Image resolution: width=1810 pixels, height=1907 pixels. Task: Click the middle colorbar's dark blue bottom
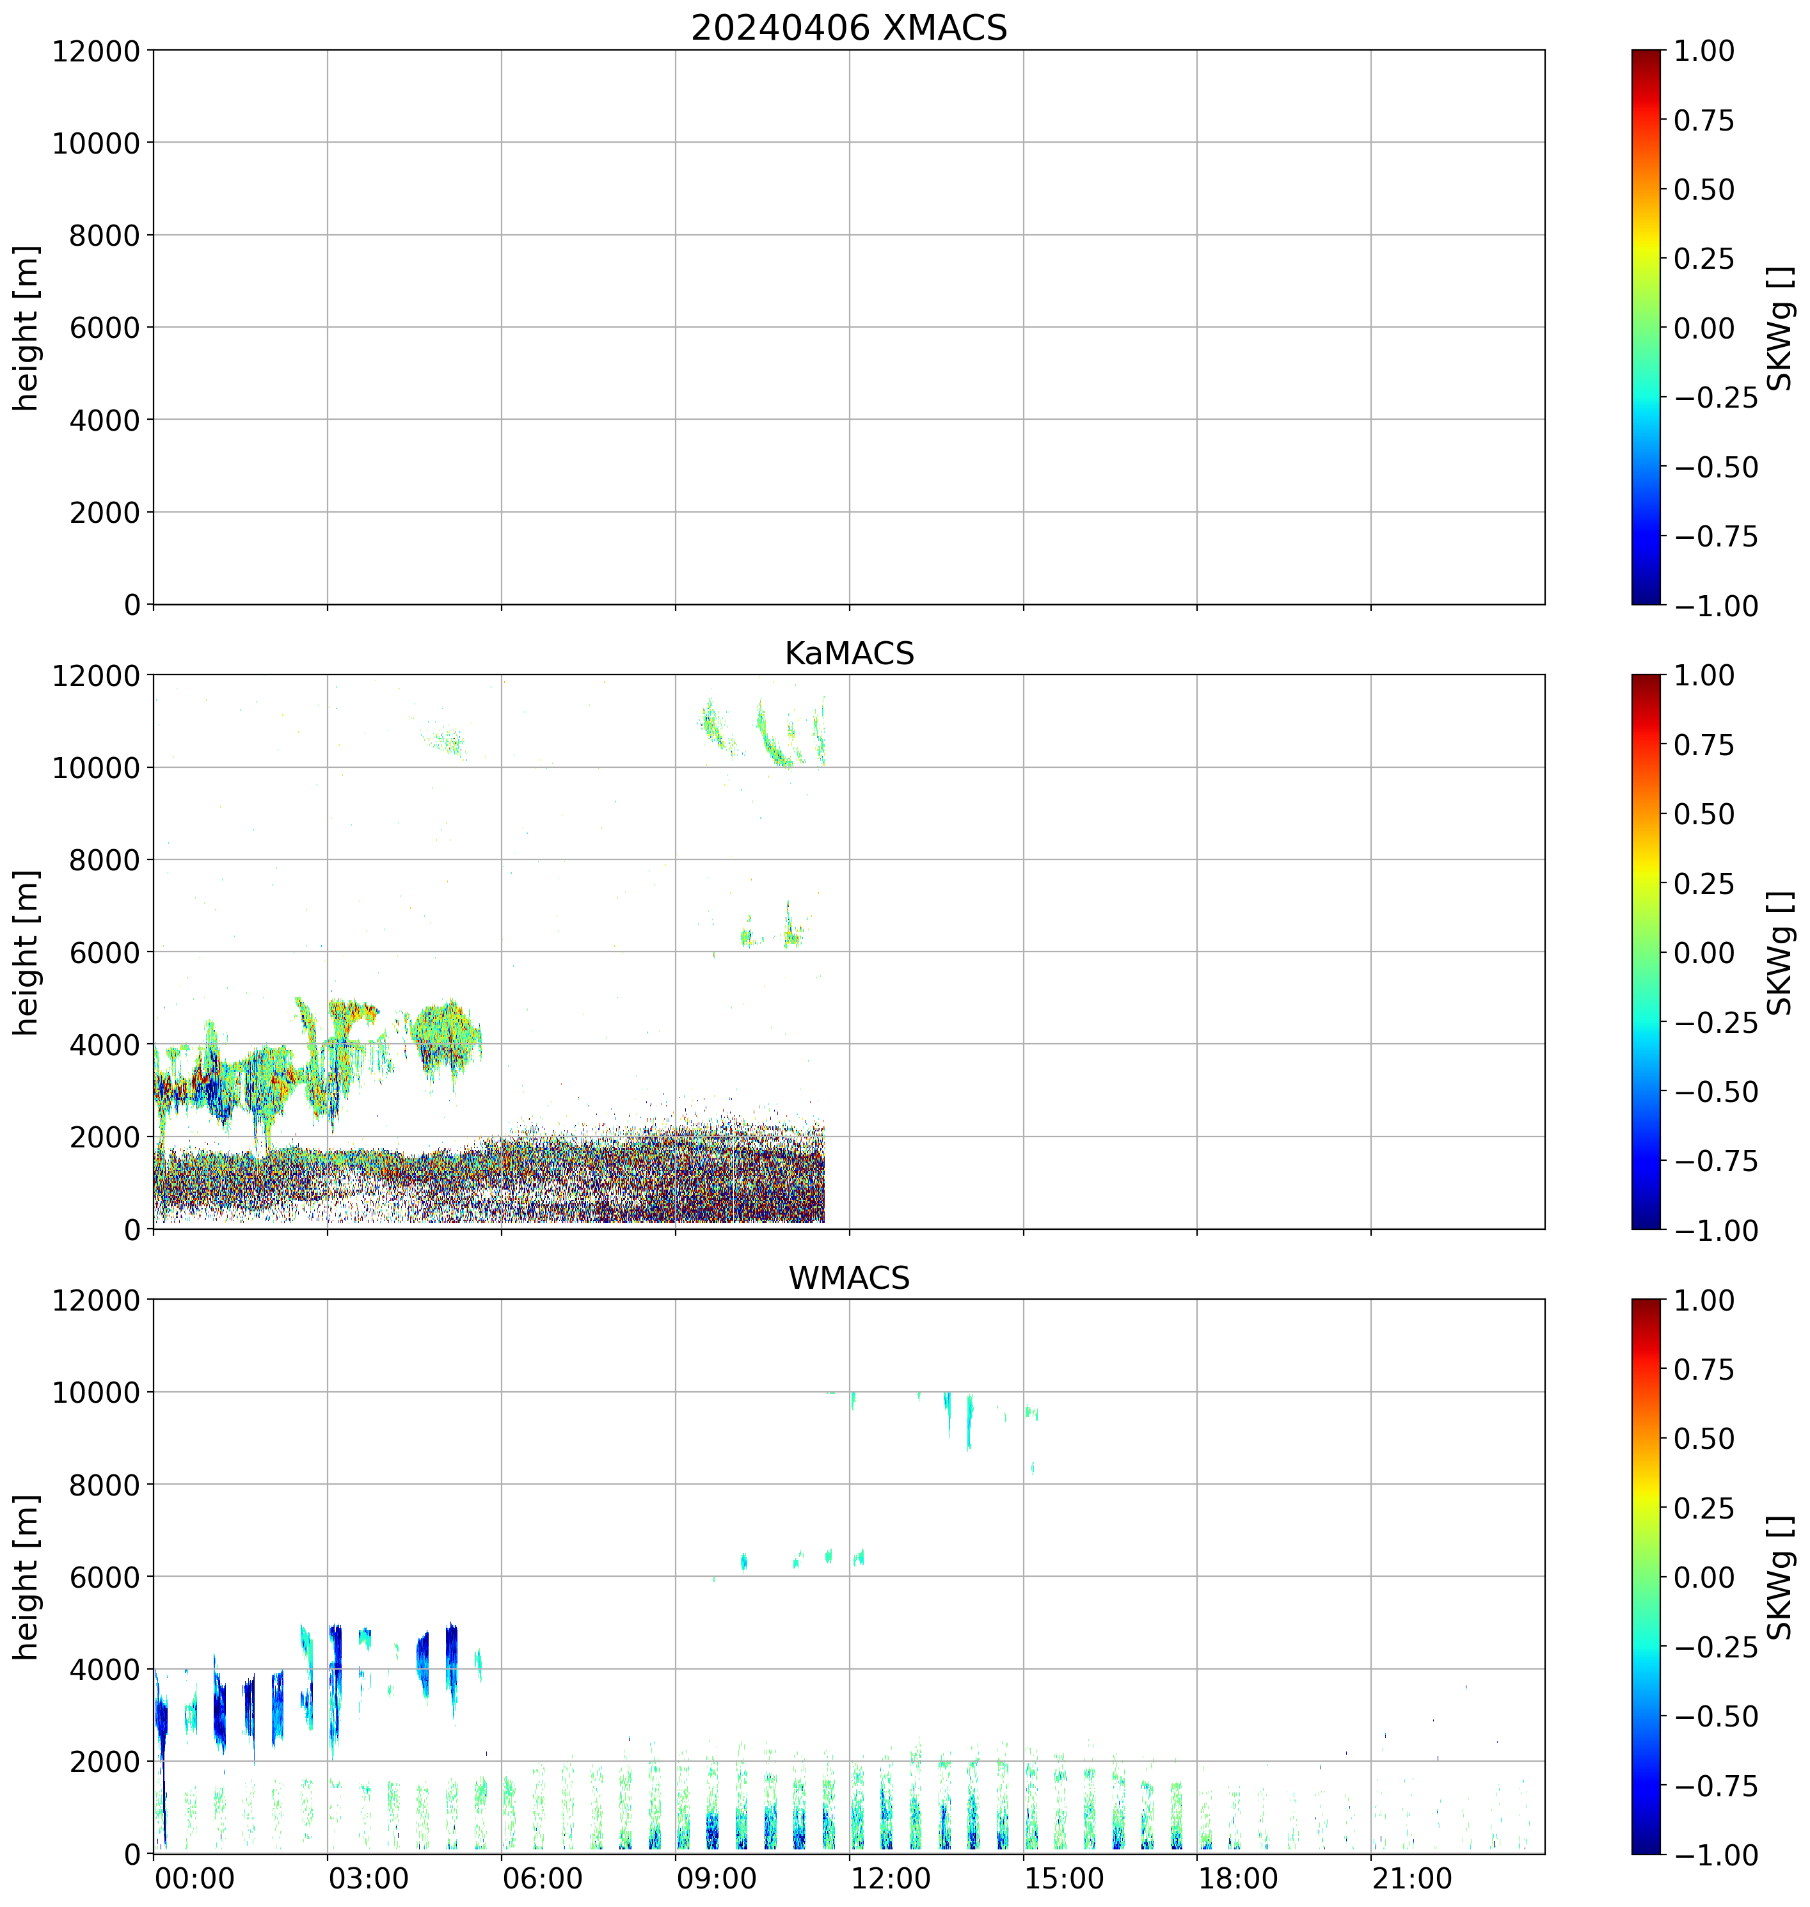click(x=1646, y=1220)
